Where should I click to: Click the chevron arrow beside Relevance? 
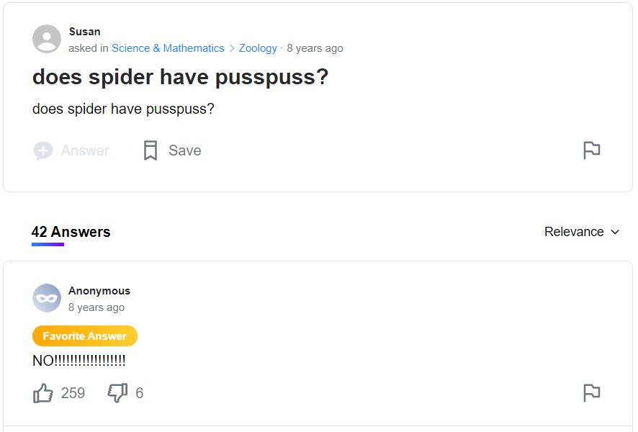click(615, 232)
